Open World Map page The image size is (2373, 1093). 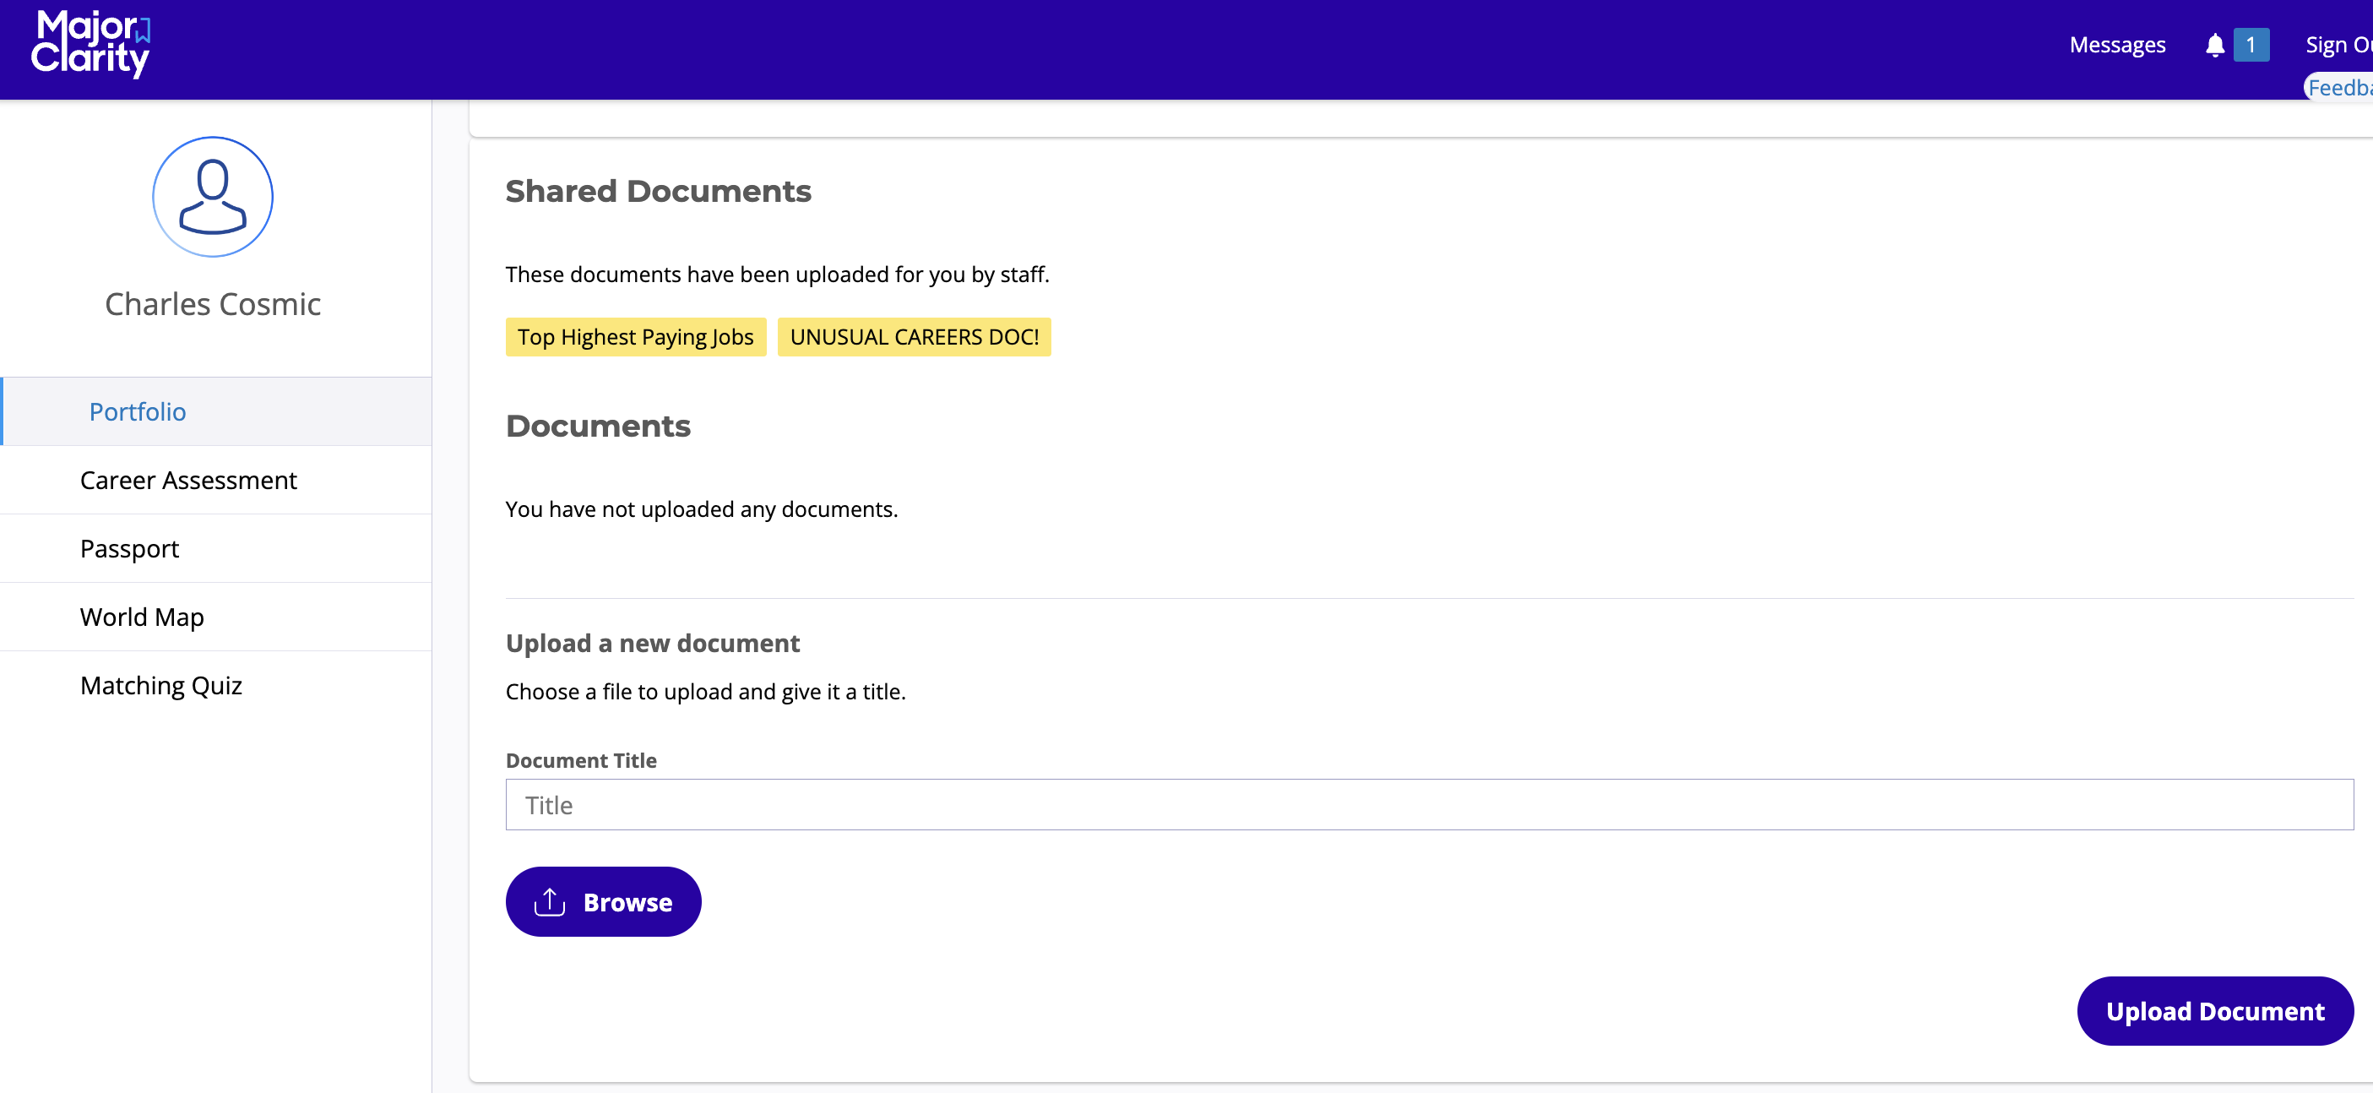(142, 617)
